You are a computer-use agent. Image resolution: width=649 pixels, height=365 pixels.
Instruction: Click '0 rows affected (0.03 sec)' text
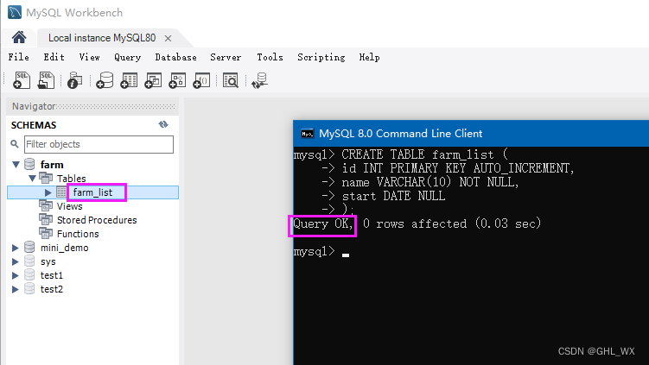(x=452, y=223)
